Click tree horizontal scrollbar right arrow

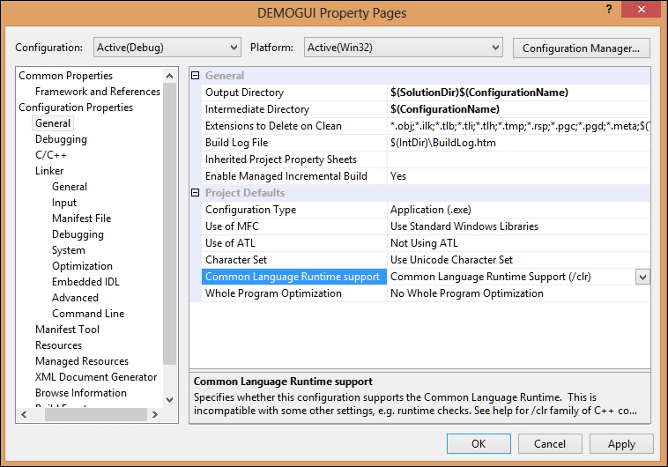[154, 414]
